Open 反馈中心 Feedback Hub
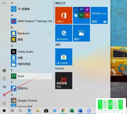 click(x=31, y=88)
